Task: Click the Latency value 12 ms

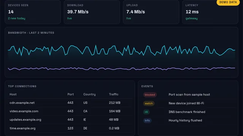Action: click(x=192, y=12)
